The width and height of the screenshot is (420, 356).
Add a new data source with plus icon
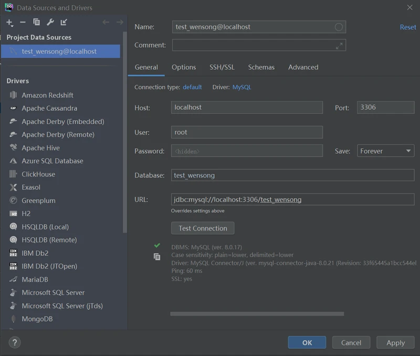click(x=9, y=23)
